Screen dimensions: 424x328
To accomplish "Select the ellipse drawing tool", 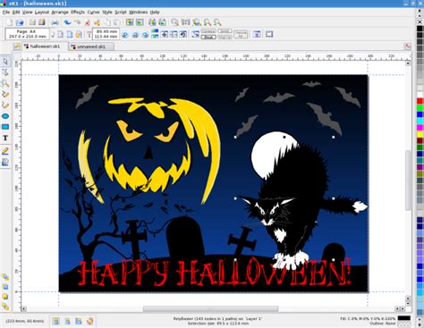I will (5, 116).
